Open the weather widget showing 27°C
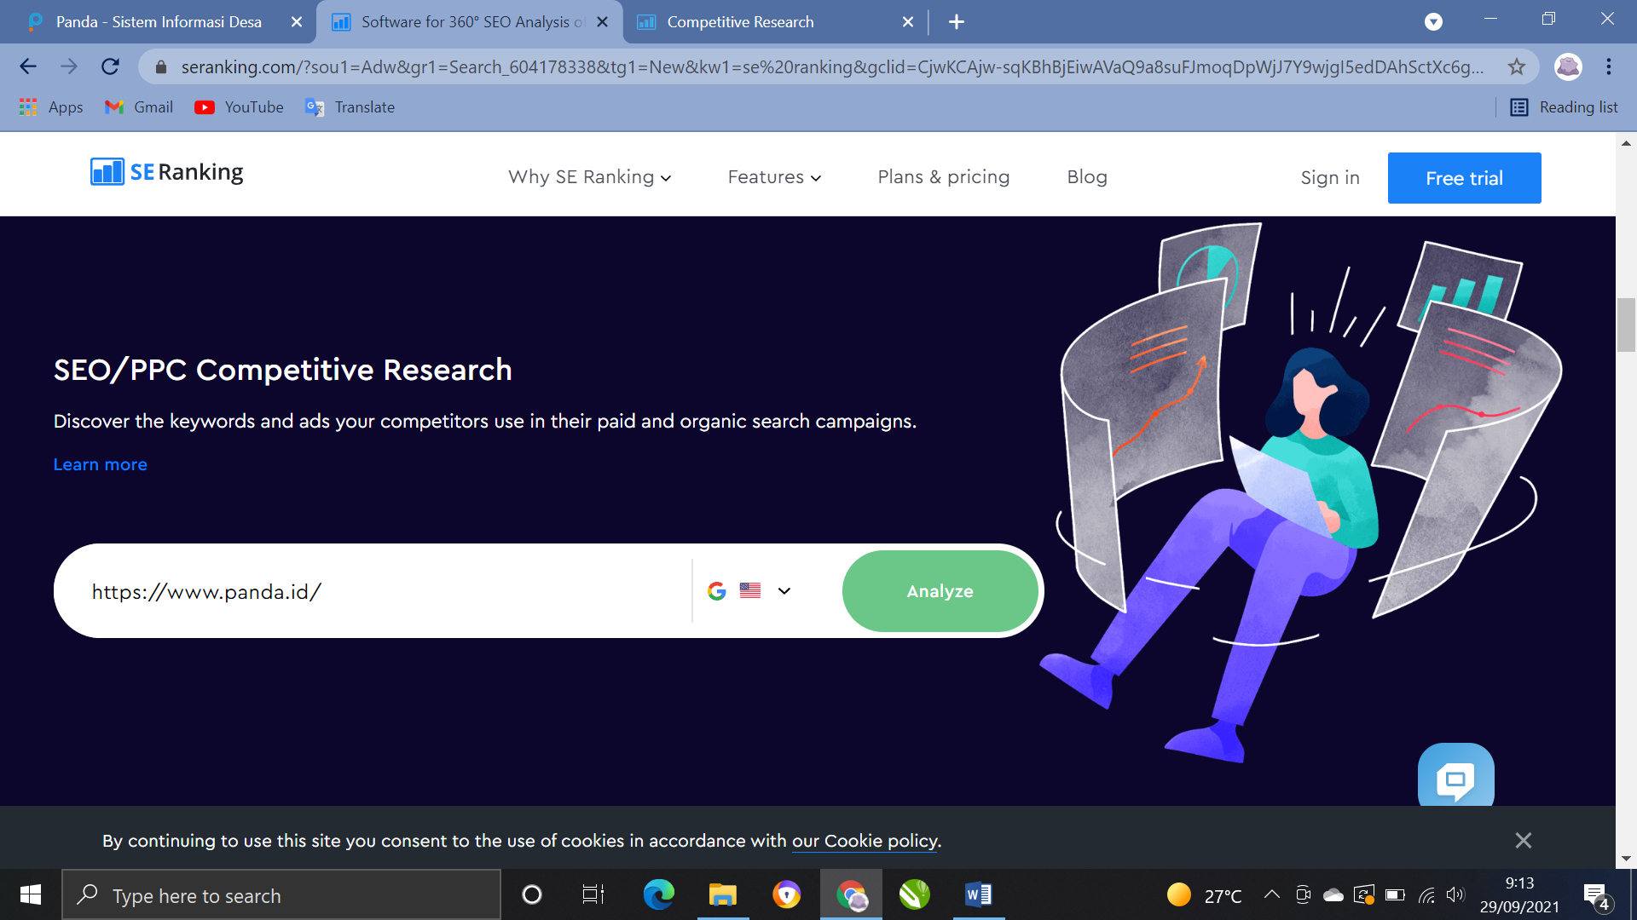 (1205, 895)
